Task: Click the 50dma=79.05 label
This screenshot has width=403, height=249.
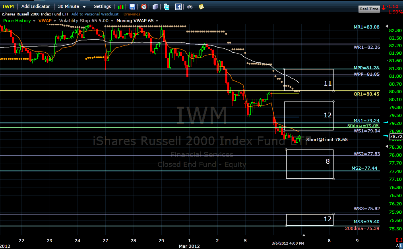Action: click(363, 126)
